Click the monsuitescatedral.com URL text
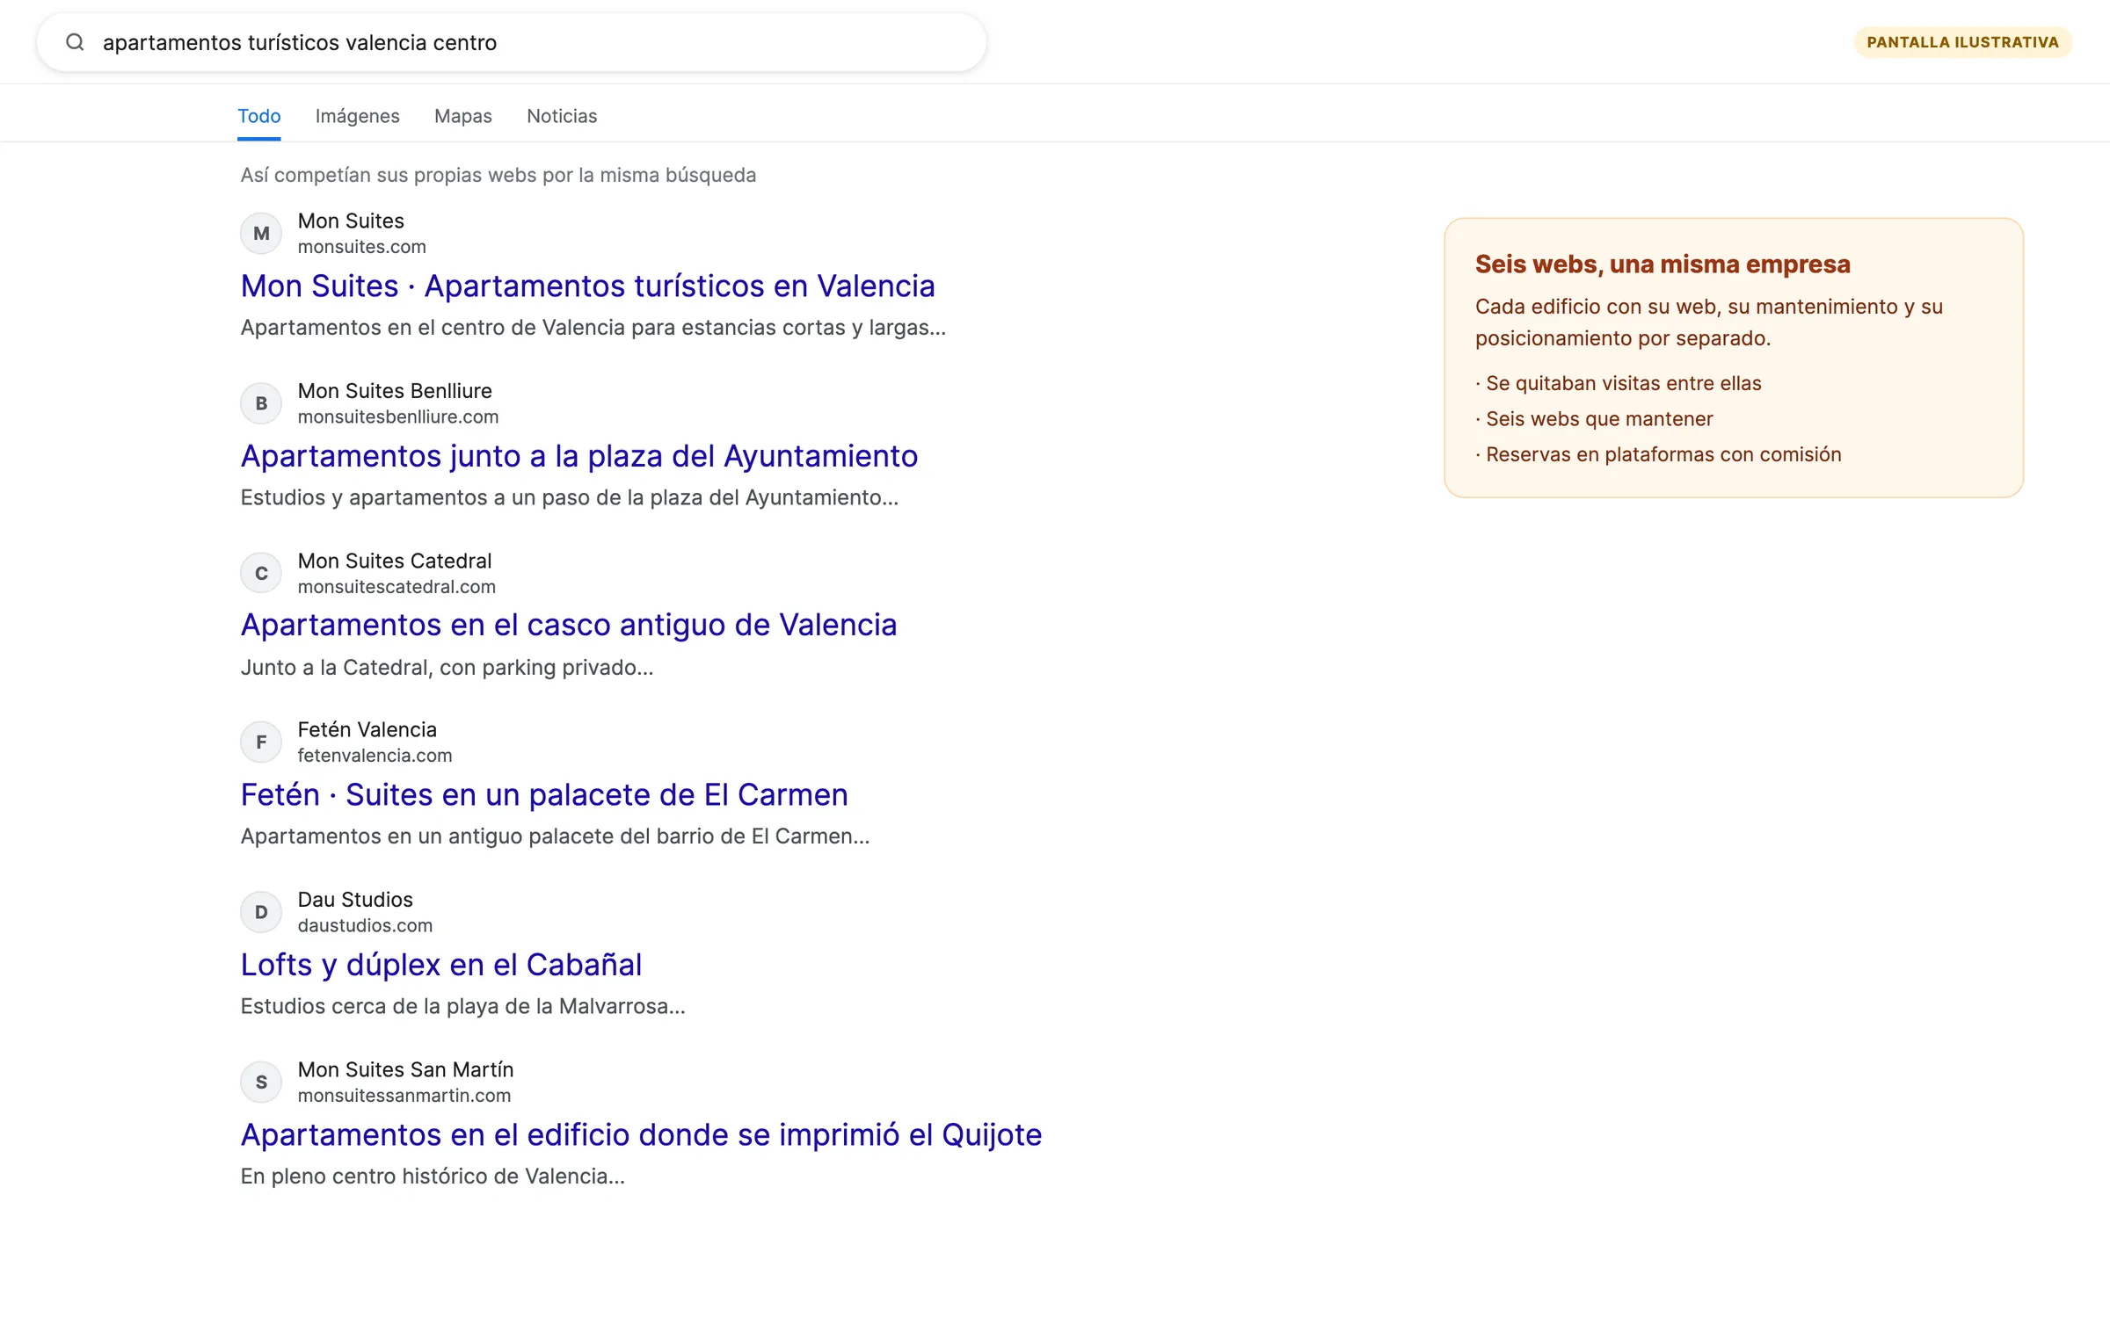The image size is (2110, 1318). click(x=397, y=587)
